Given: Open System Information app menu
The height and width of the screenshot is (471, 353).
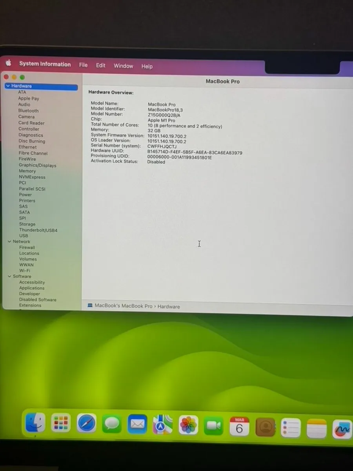Looking at the screenshot, I should 45,64.
